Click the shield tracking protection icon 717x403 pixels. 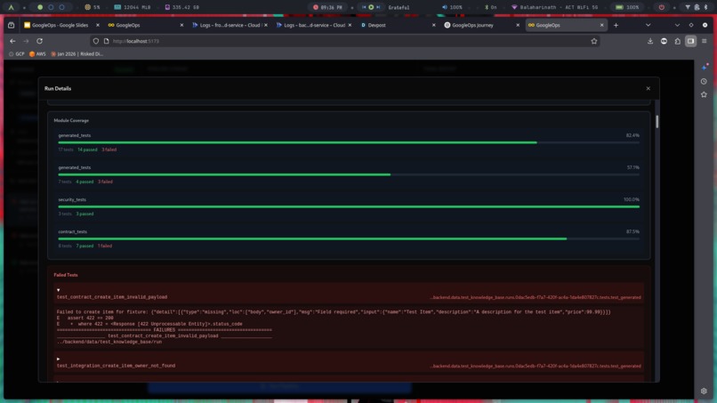[95, 41]
